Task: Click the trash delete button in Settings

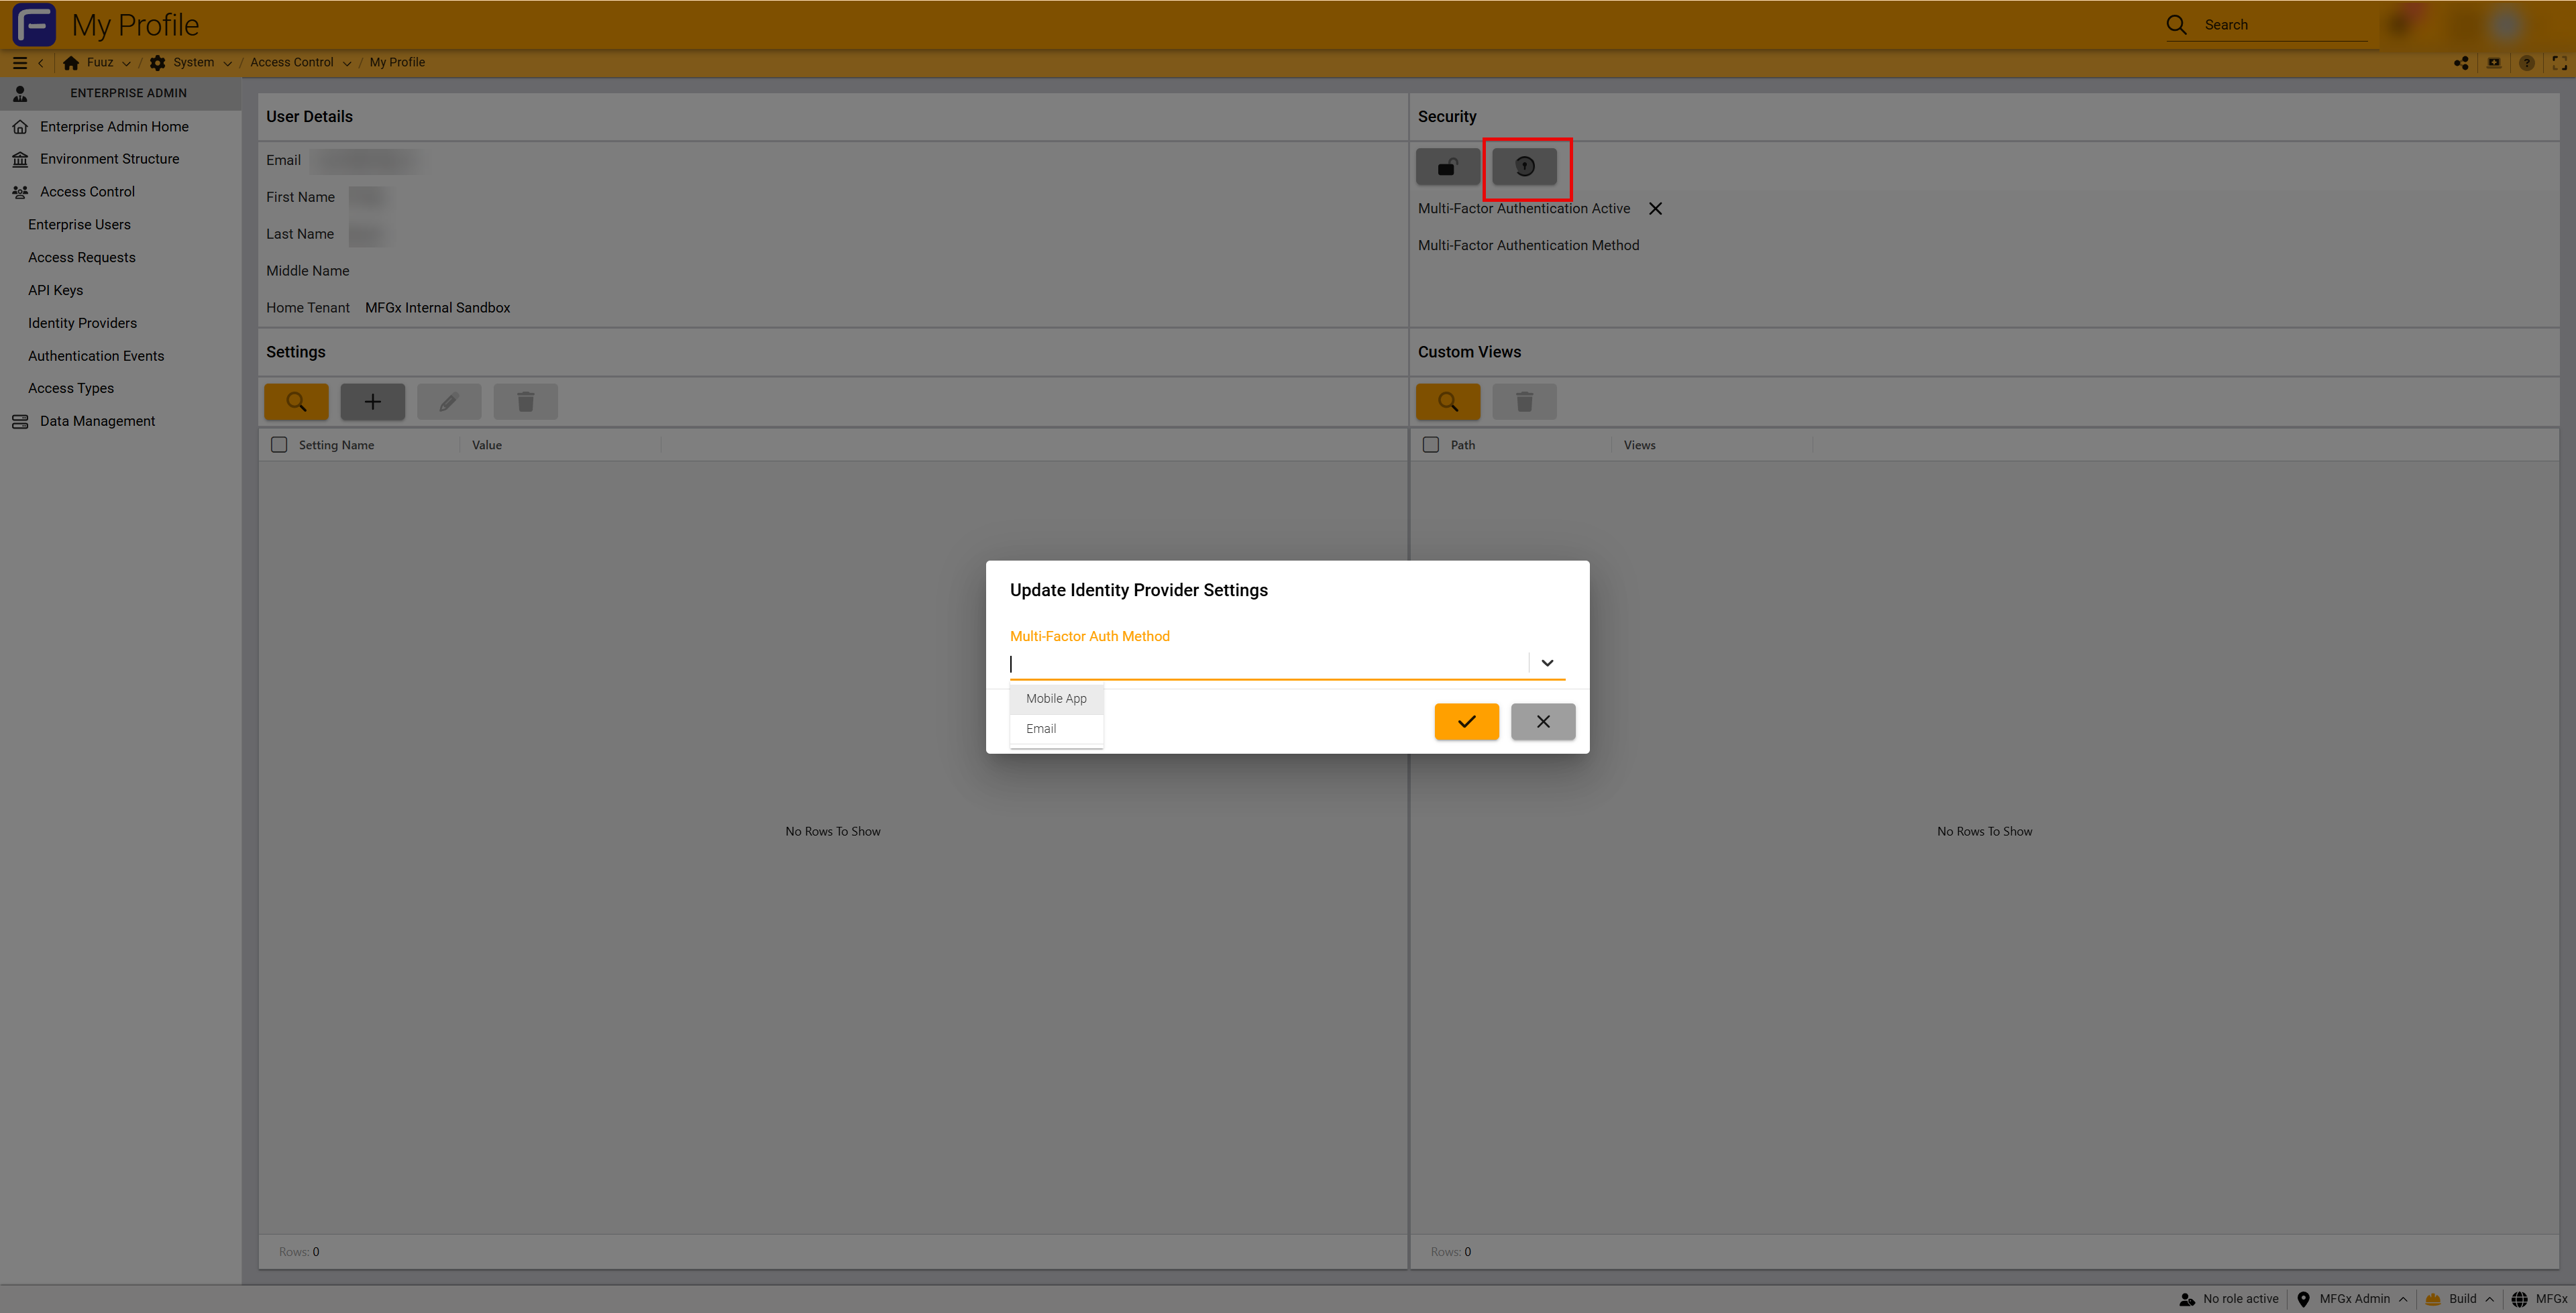Action: (525, 402)
